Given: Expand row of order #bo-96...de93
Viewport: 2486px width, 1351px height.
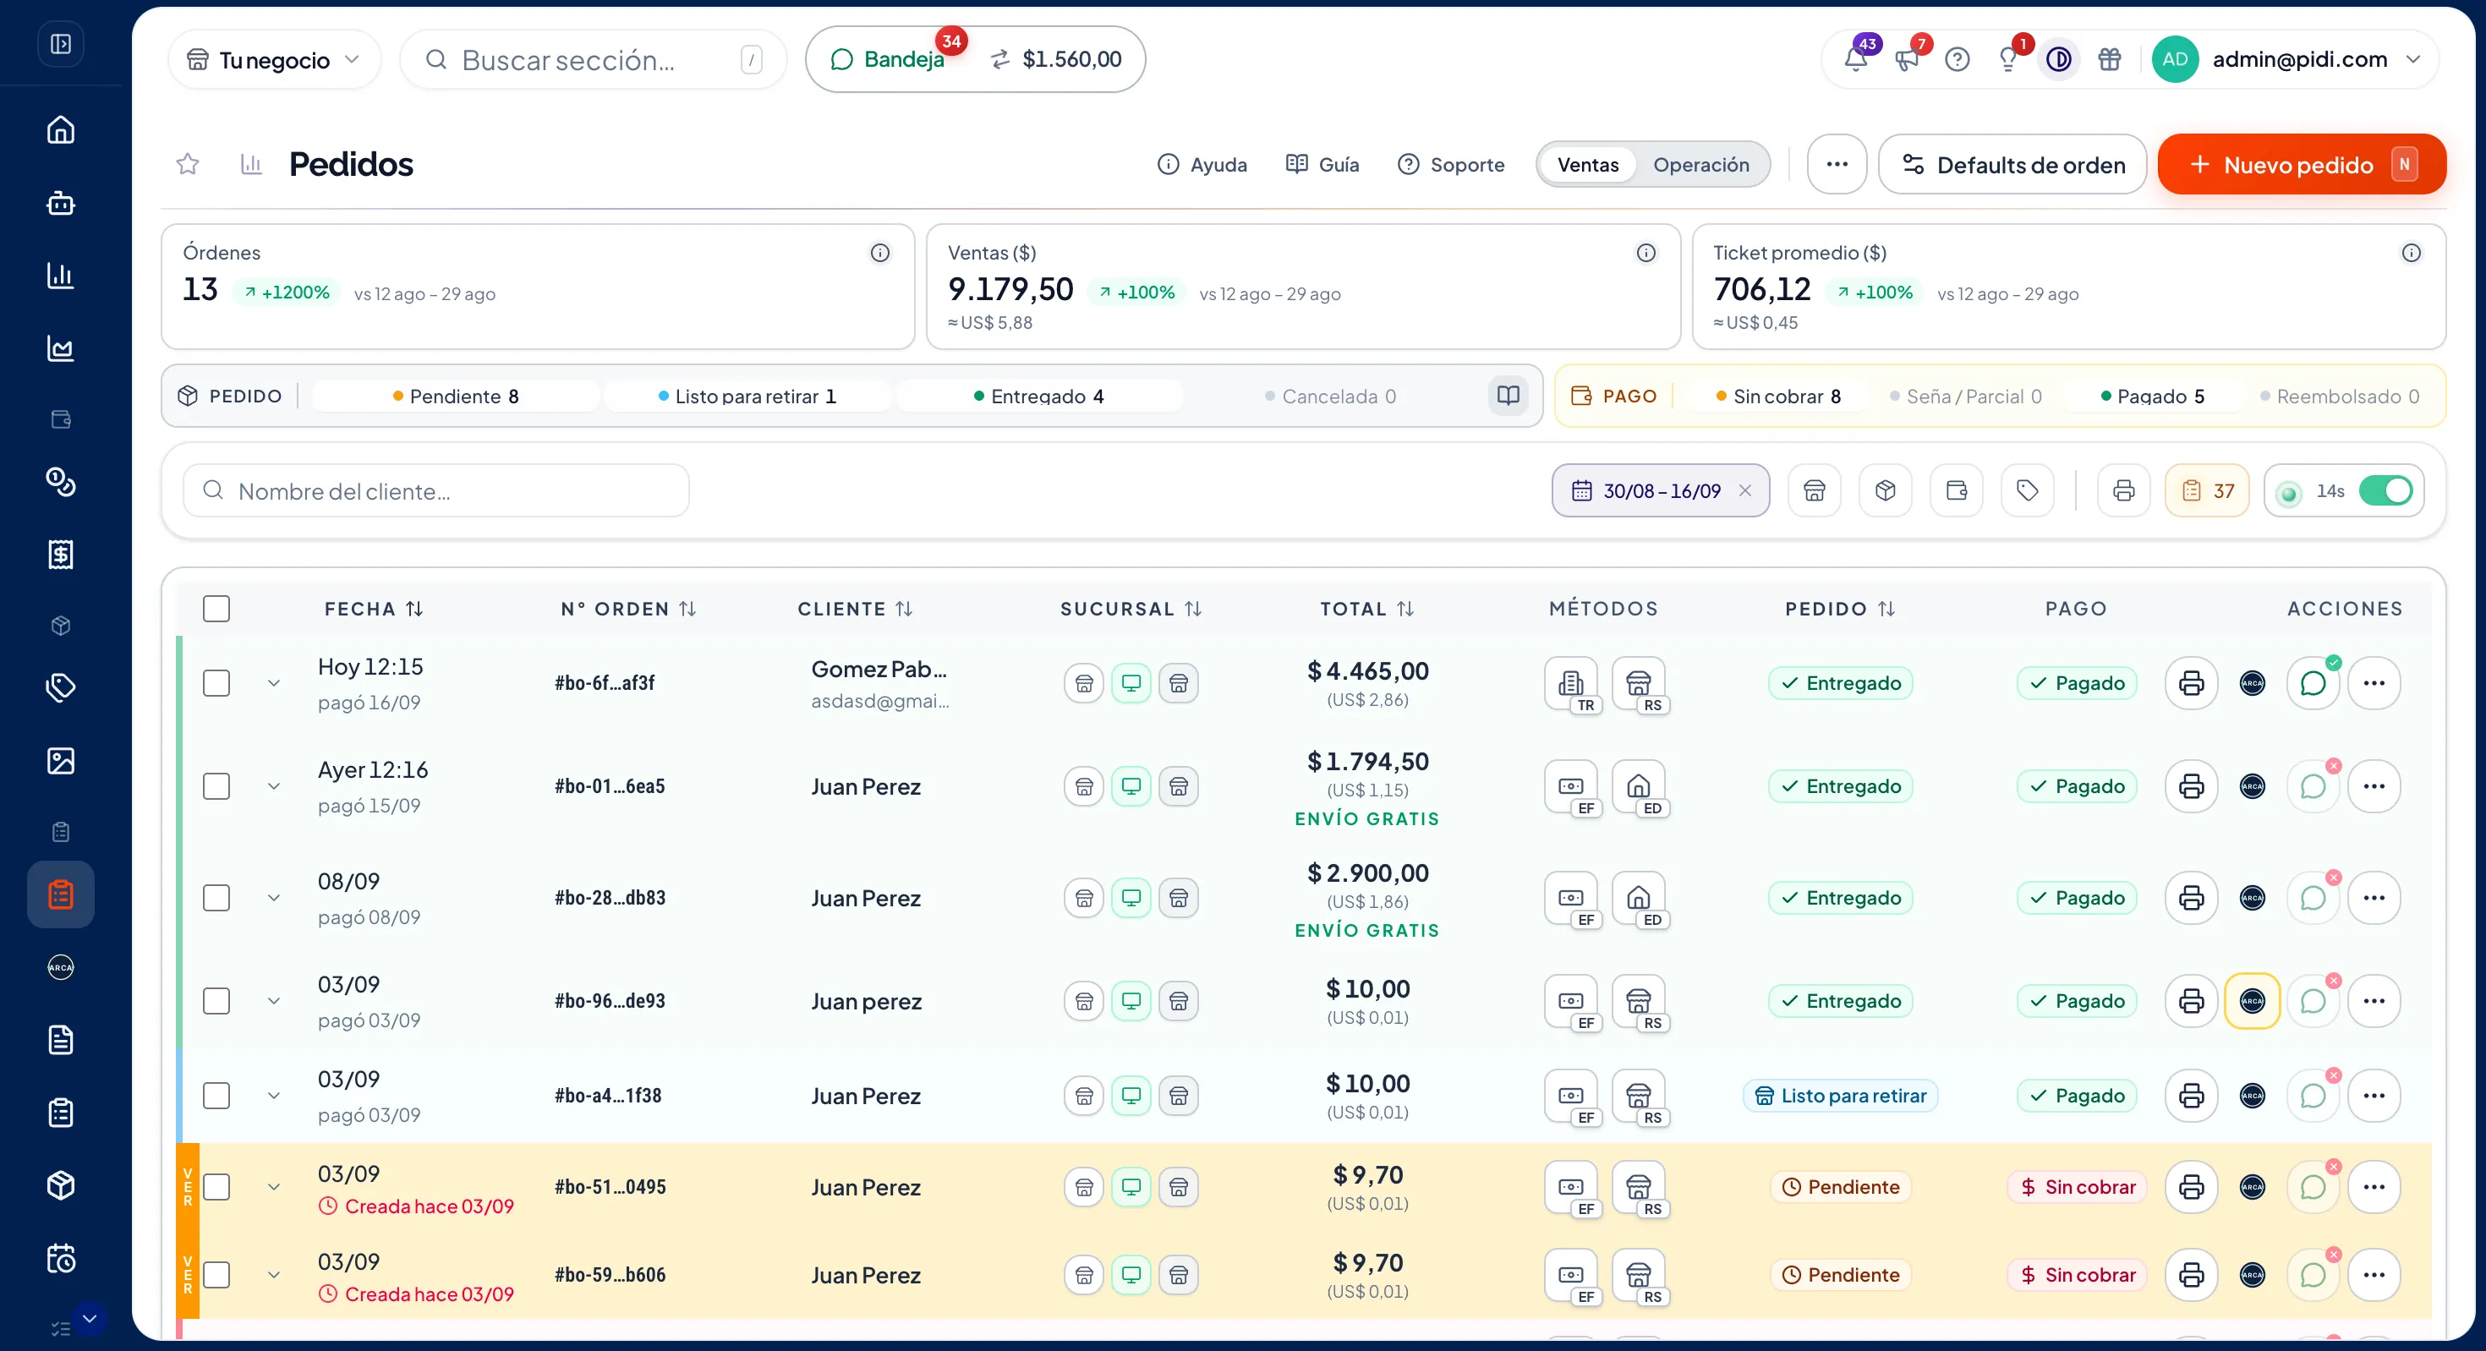Looking at the screenshot, I should click(274, 1001).
